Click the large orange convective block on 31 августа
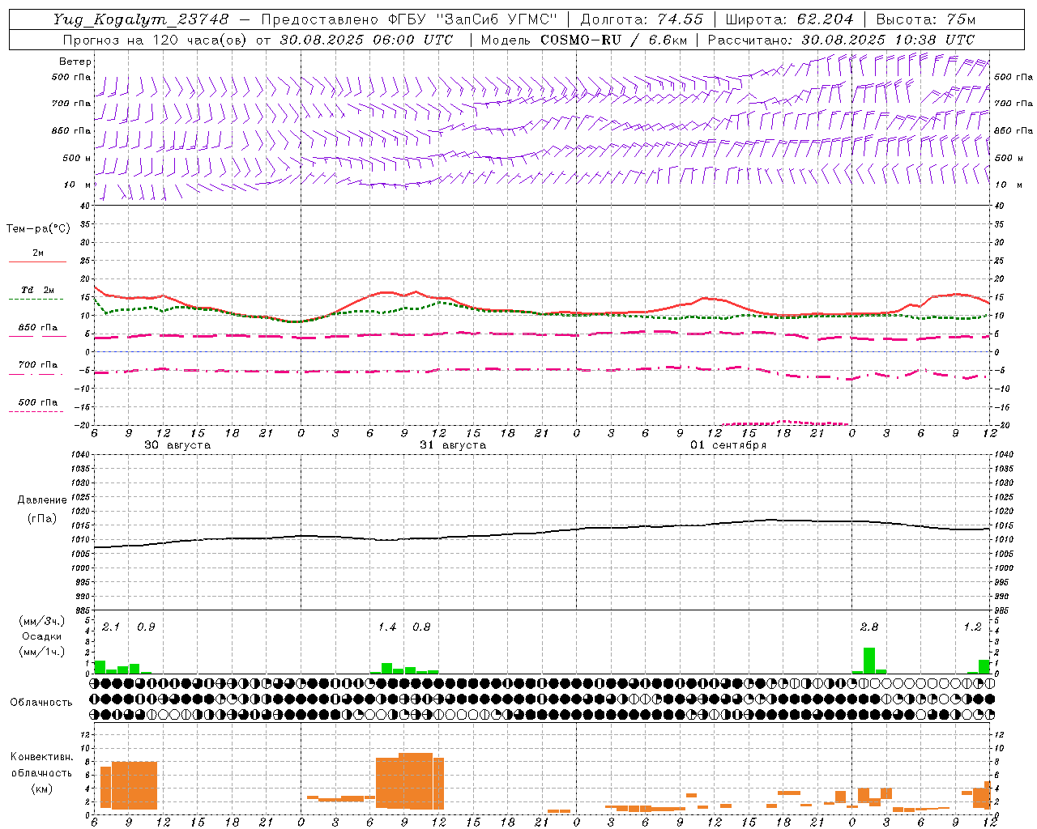Viewport: 1037px width, 829px height. (x=410, y=781)
